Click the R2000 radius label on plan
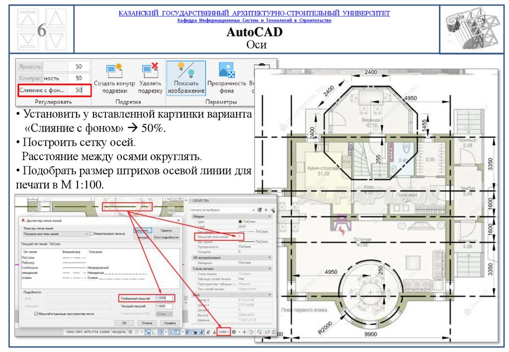The height and width of the screenshot is (352, 509). [325, 328]
